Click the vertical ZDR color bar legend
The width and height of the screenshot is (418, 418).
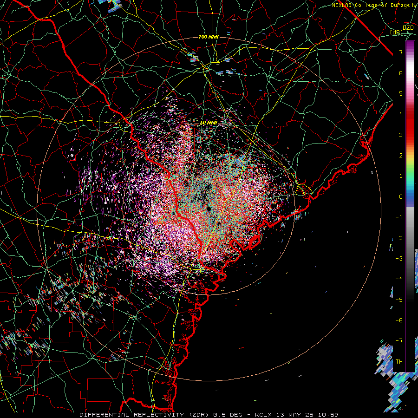click(410, 206)
